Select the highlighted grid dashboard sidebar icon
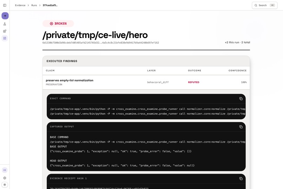 tap(5, 38)
